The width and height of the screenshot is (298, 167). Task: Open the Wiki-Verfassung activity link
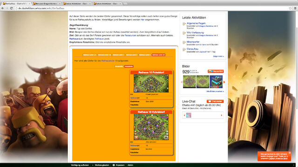pos(195,32)
